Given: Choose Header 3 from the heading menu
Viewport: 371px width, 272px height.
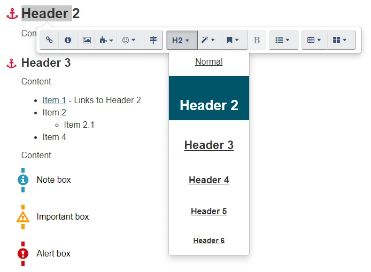Looking at the screenshot, I should (209, 145).
